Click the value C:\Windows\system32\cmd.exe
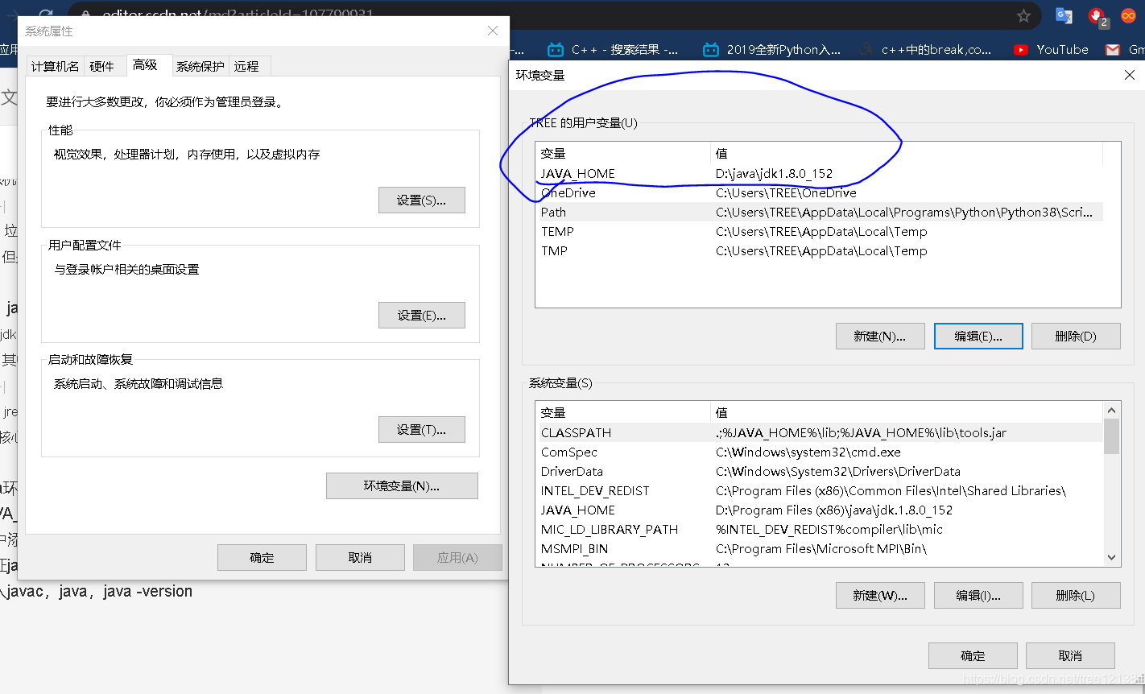 click(x=808, y=452)
